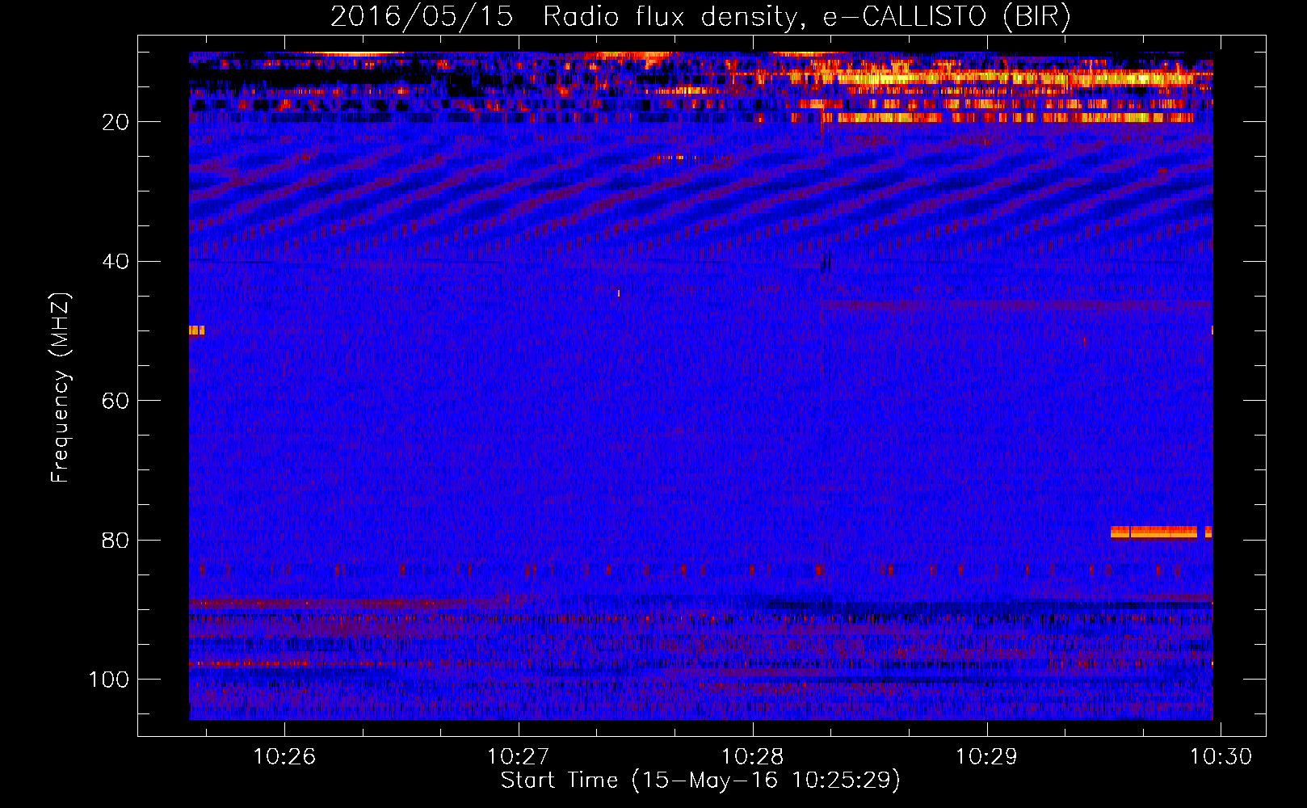The height and width of the screenshot is (808, 1307).
Task: Click the 10:30 time tick label
Action: point(1221,757)
